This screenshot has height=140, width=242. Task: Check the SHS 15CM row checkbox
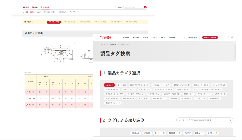click(27, 98)
